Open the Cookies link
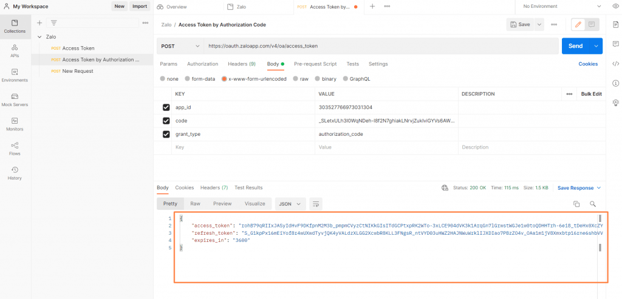622x299 pixels. (588, 64)
